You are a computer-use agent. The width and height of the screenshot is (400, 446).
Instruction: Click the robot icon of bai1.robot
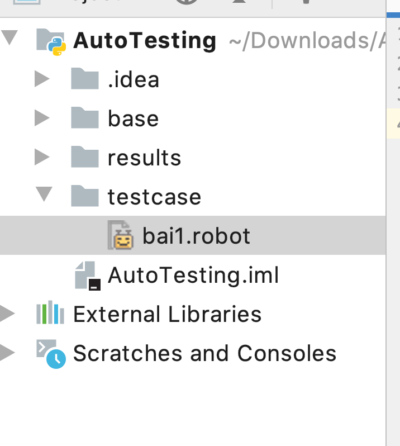click(121, 236)
